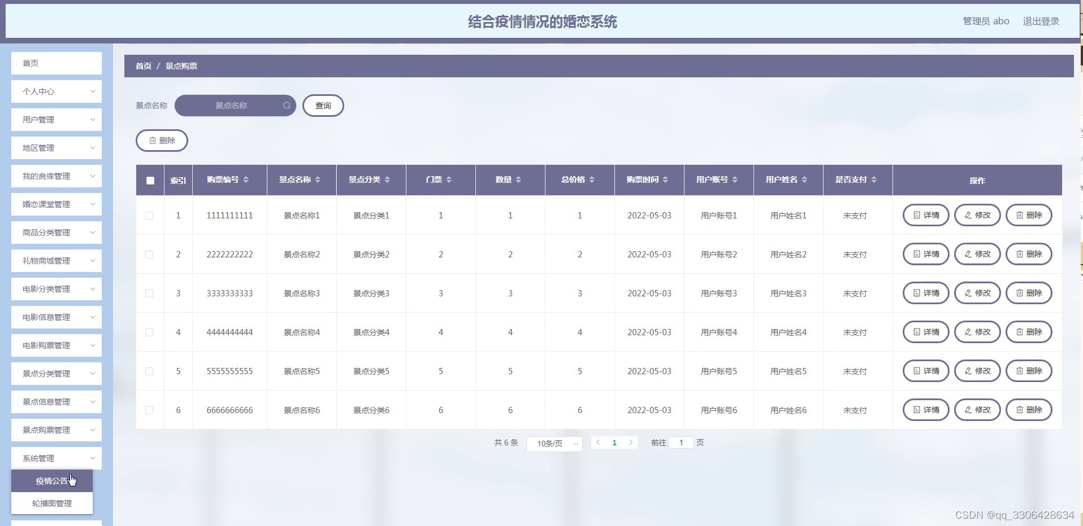Click cell 用户账号5 in the table
The width and height of the screenshot is (1083, 526).
click(x=719, y=371)
